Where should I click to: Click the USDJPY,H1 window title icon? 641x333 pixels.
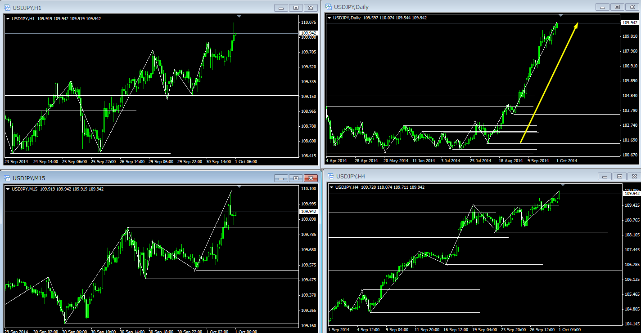[x=7, y=8]
